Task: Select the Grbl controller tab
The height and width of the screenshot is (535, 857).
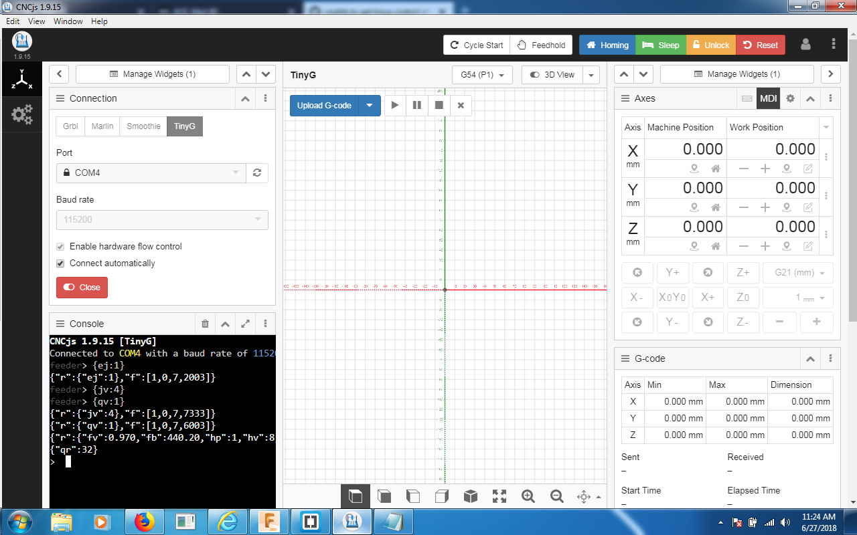Action: point(70,126)
